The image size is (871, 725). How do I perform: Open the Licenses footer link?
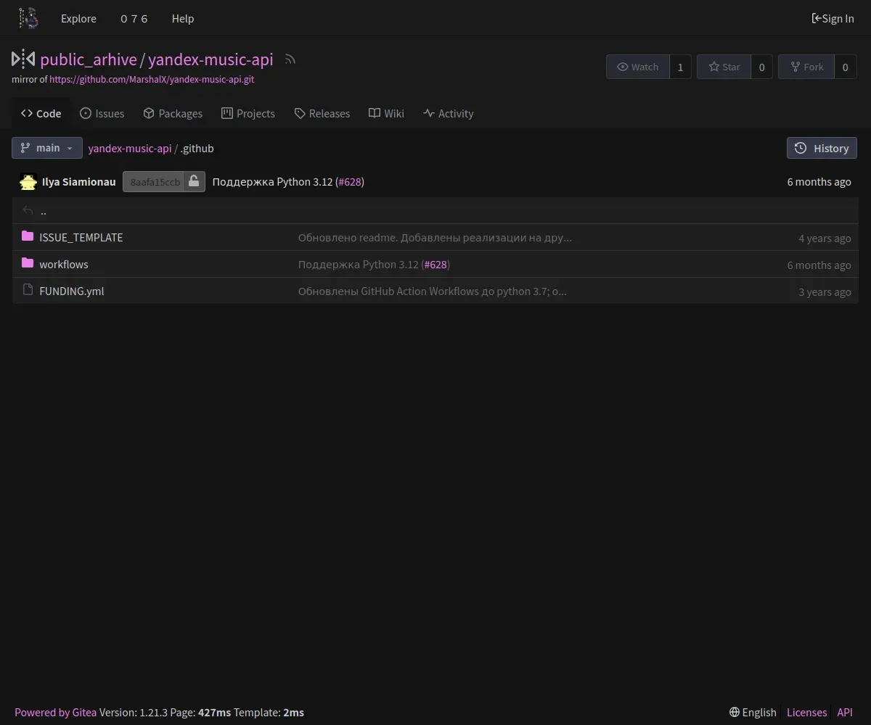806,712
